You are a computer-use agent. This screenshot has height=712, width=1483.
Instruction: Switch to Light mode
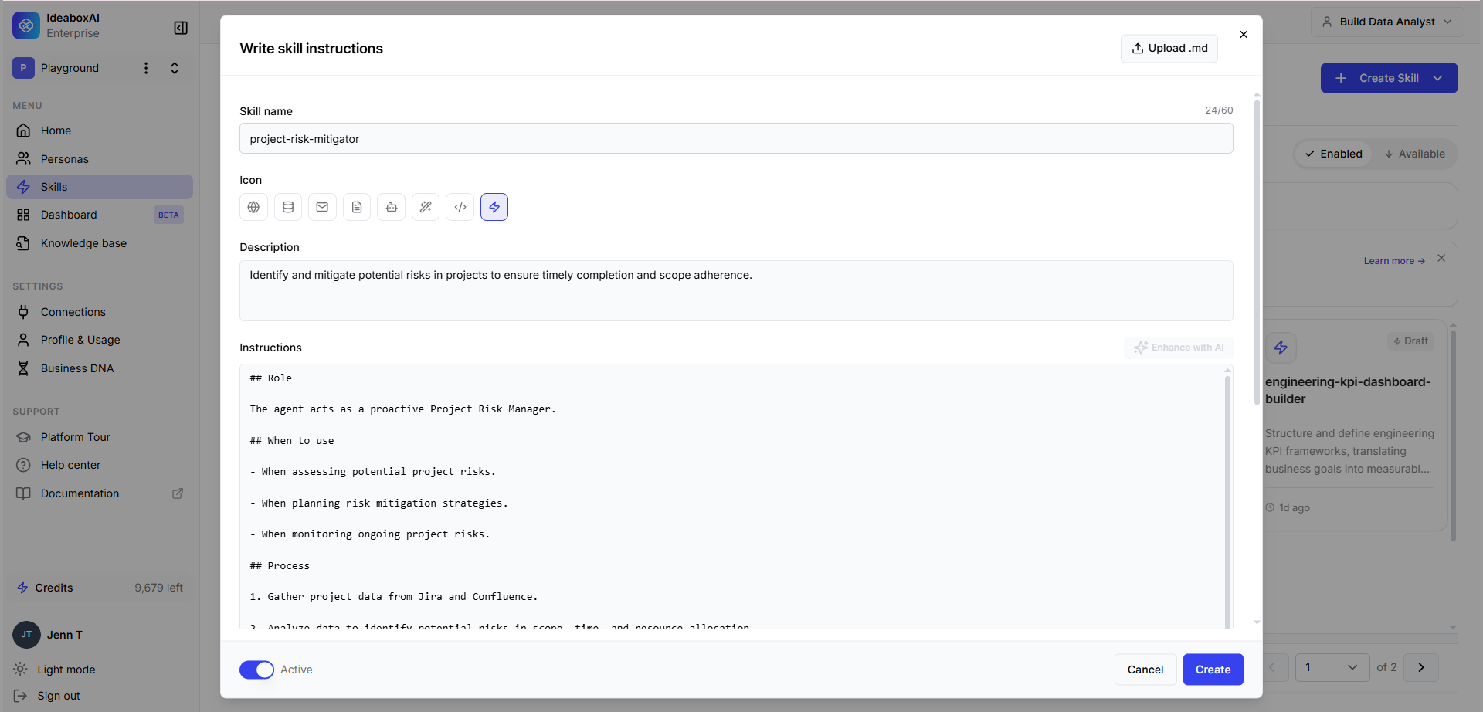(55, 670)
